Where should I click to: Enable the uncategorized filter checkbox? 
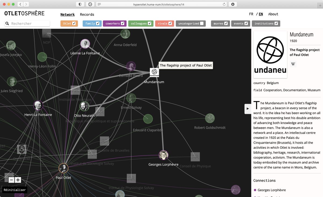tap(202, 23)
